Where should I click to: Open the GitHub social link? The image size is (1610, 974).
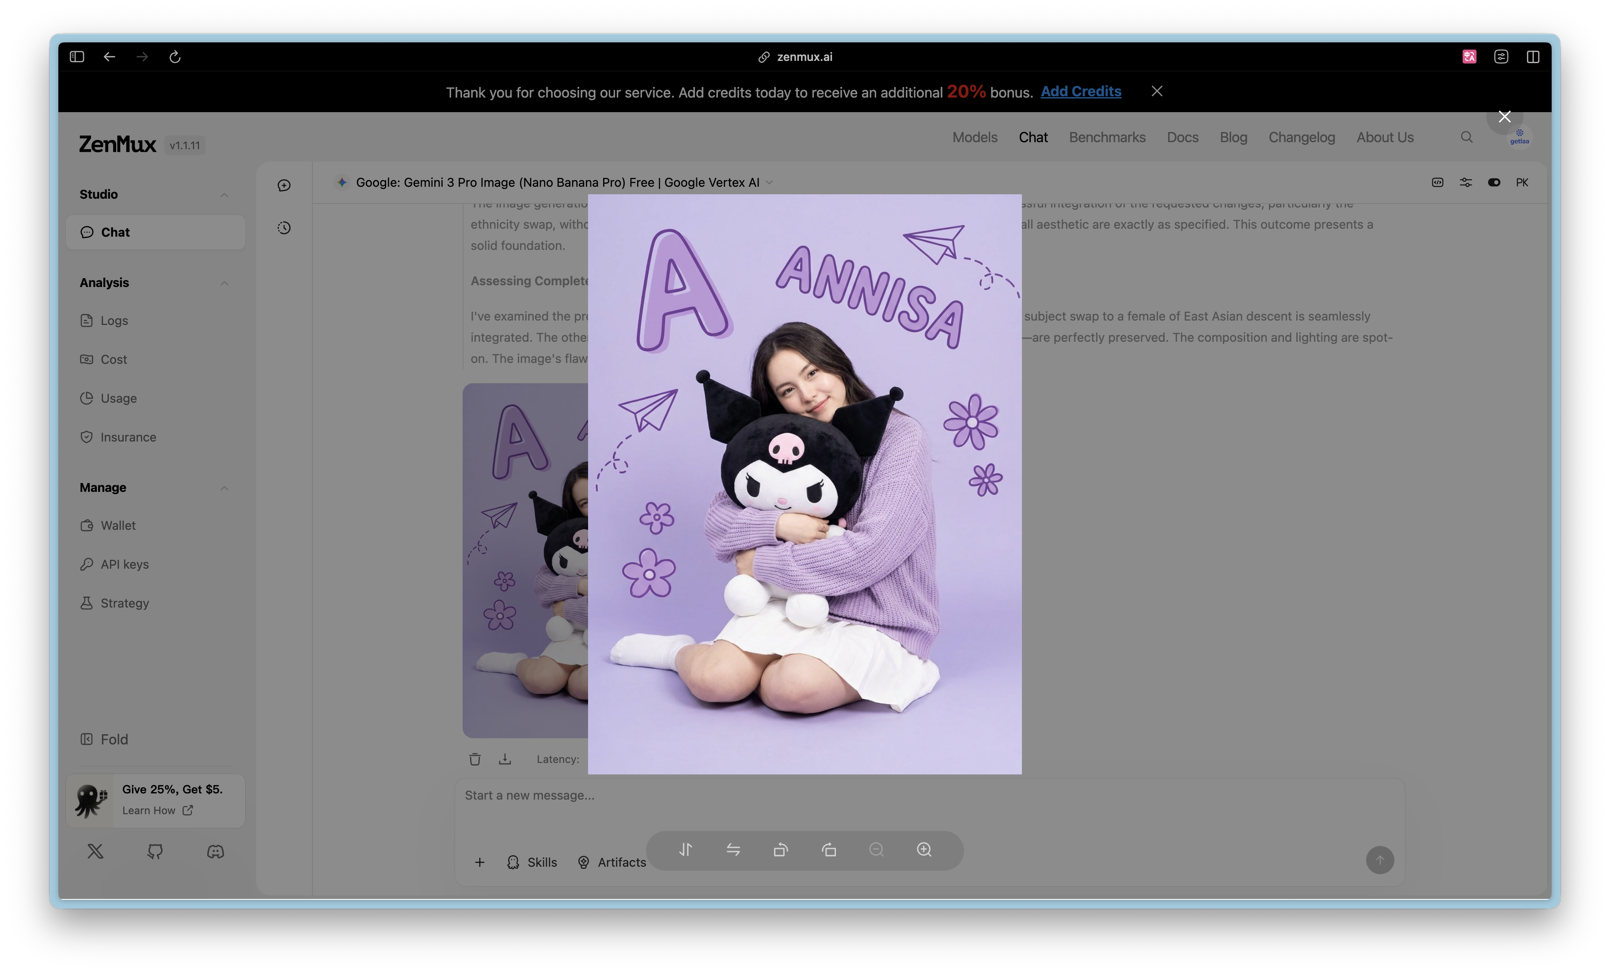point(155,851)
